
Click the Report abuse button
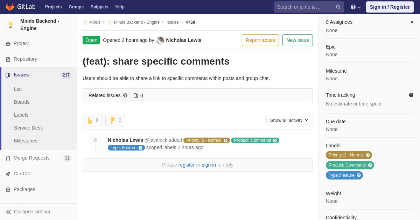[x=260, y=40]
